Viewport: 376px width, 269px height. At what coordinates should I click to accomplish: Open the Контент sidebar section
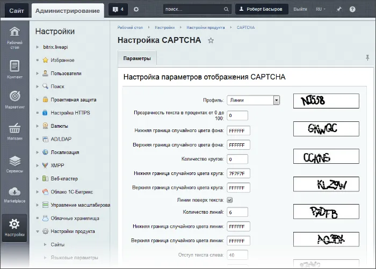(x=15, y=69)
